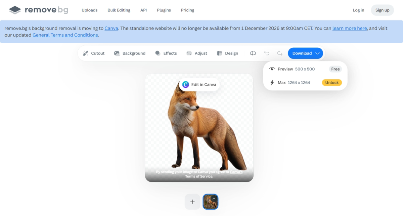The height and width of the screenshot is (216, 403).
Task: Open the Effects tab label
Action: tap(170, 53)
